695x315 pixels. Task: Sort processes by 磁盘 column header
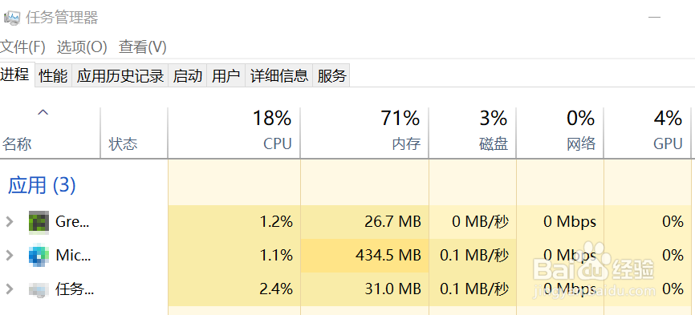coord(472,131)
